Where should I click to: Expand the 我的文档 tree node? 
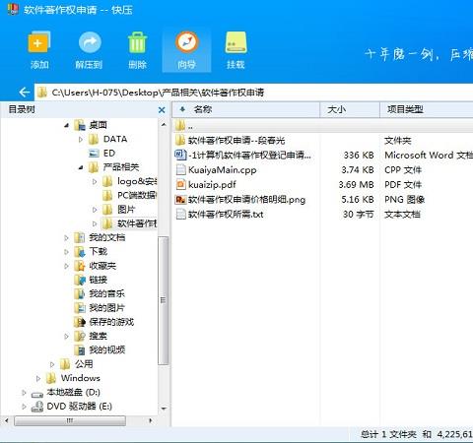point(67,237)
